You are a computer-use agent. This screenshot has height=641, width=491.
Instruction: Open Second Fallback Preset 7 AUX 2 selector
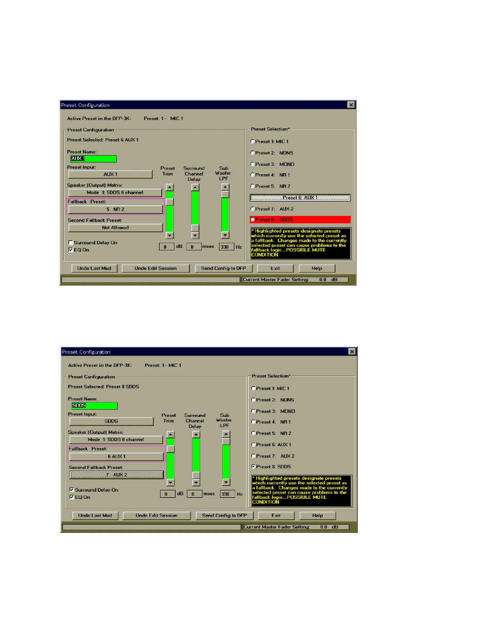tap(116, 475)
